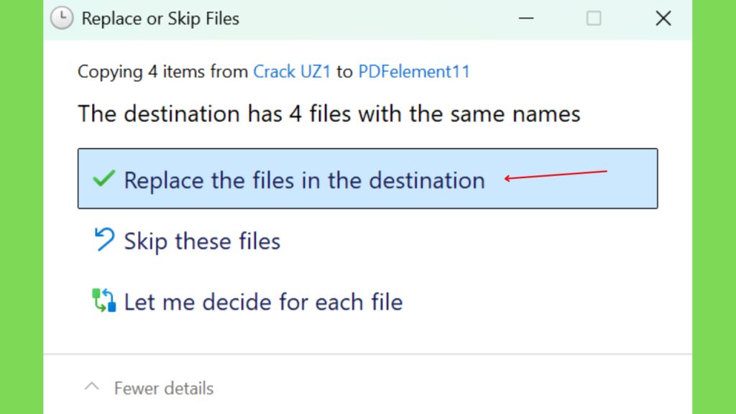Open the PDFelement11 destination folder link
The image size is (736, 414).
pos(414,71)
